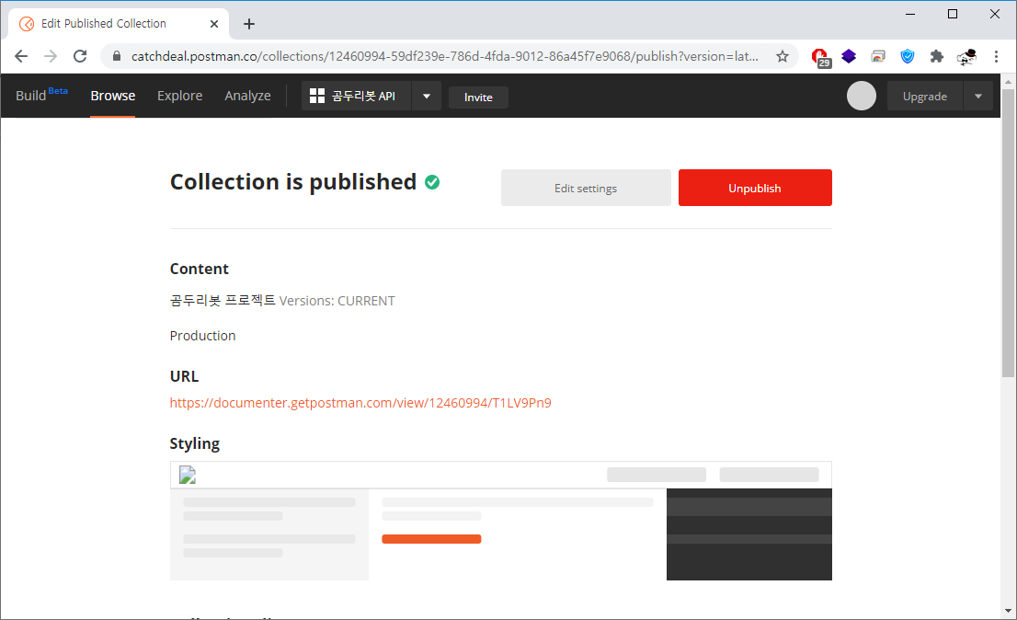
Task: Open the Explore tab
Action: point(179,96)
